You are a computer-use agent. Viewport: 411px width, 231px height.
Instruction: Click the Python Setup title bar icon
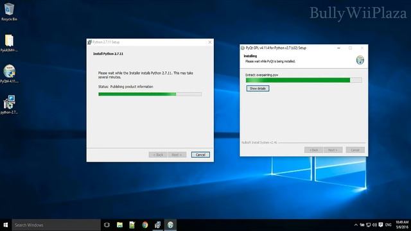pos(90,42)
